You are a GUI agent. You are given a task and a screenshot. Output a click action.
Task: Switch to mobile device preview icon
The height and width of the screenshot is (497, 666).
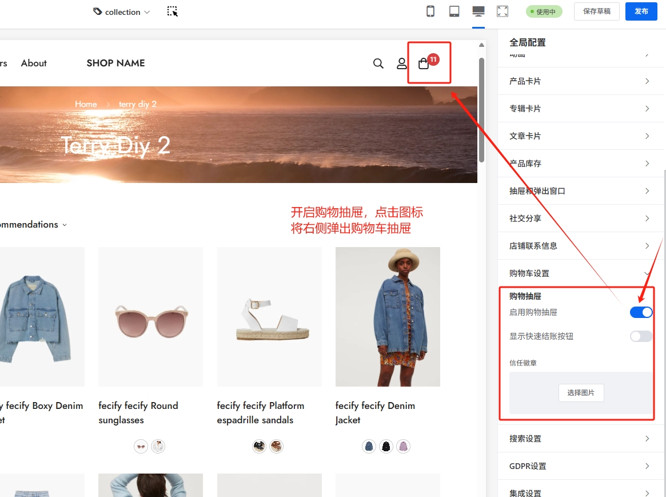(x=430, y=11)
